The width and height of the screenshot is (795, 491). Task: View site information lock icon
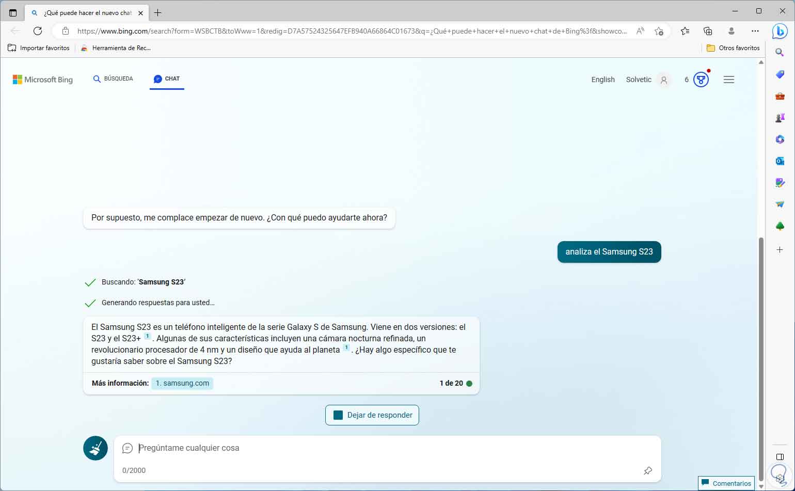66,31
